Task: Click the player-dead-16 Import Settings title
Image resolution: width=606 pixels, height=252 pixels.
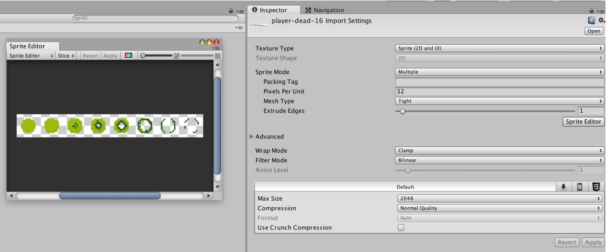Action: [x=322, y=21]
